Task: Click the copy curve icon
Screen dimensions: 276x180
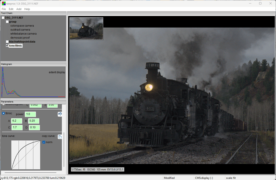Action: [x=60, y=137]
